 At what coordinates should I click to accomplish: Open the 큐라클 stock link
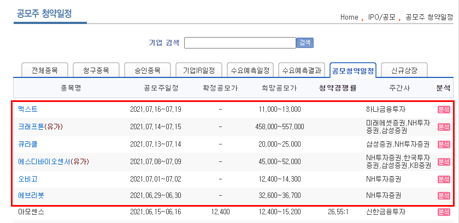click(x=28, y=144)
